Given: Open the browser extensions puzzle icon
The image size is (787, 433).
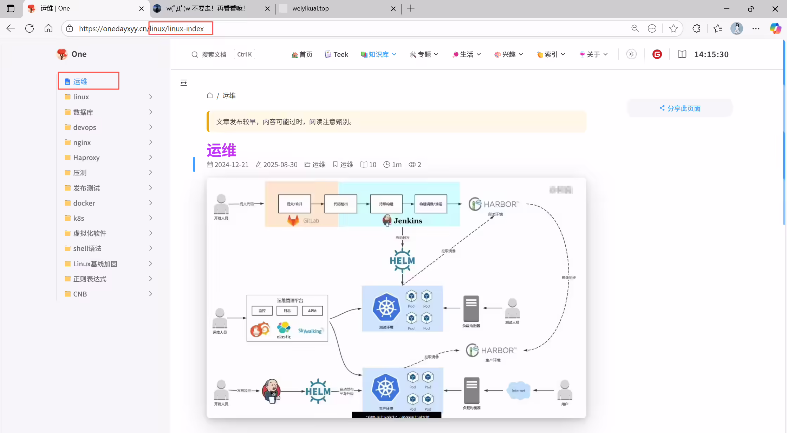Looking at the screenshot, I should pyautogui.click(x=696, y=28).
